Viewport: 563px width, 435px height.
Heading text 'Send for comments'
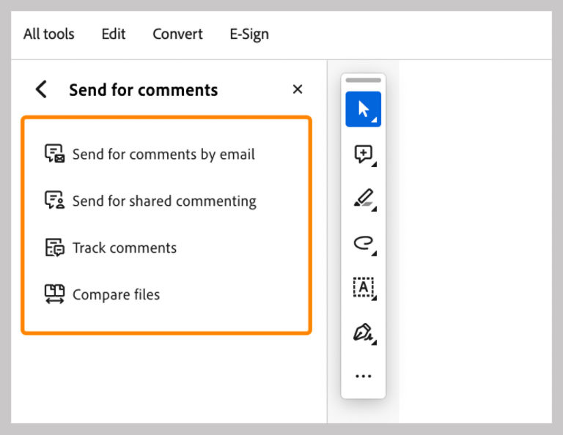143,89
